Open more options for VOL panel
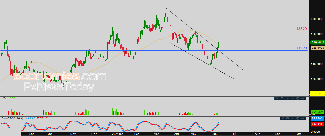The height and width of the screenshot is (136, 325). tap(302, 98)
